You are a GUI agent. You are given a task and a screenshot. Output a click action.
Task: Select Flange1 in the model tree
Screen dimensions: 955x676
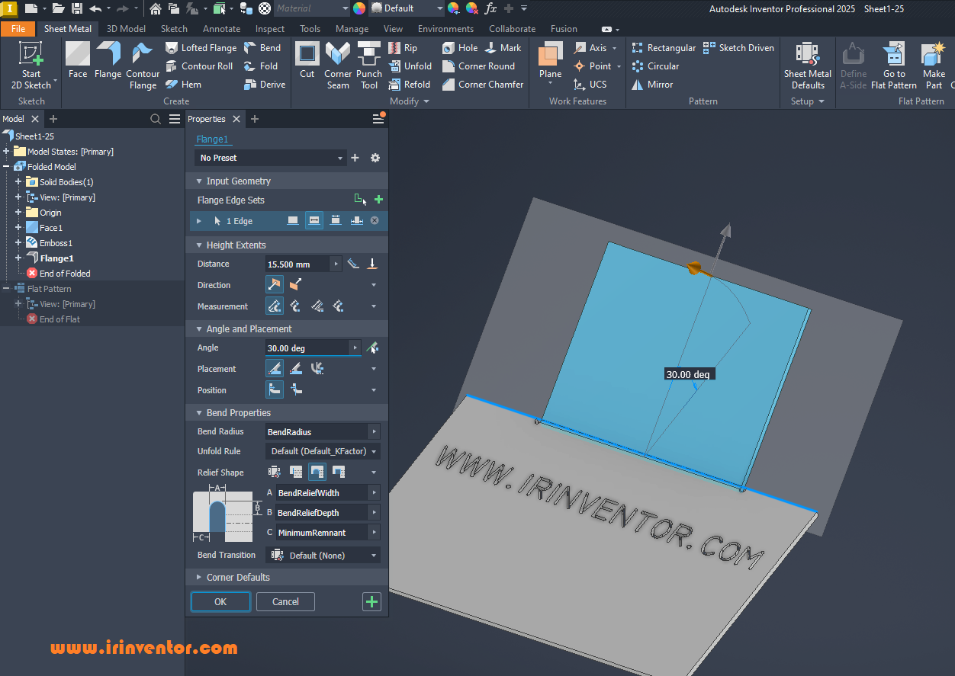click(x=56, y=258)
